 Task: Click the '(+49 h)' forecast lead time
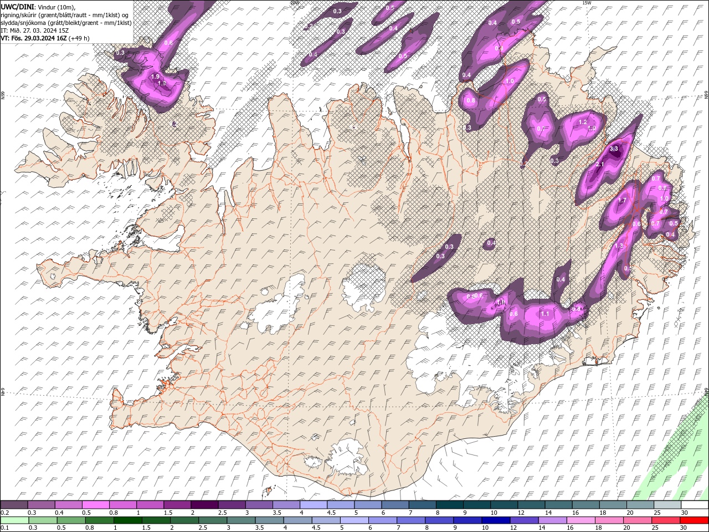point(79,38)
